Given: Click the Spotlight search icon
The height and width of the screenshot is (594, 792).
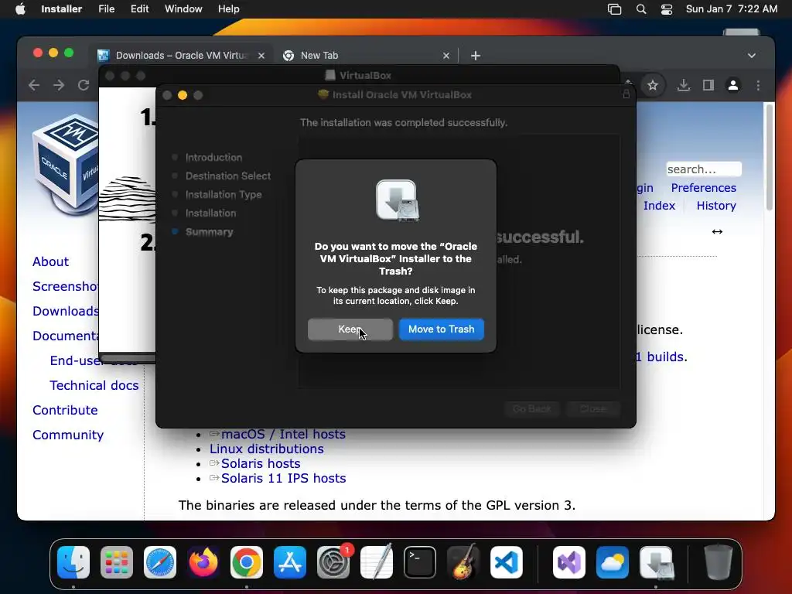Looking at the screenshot, I should click(641, 9).
